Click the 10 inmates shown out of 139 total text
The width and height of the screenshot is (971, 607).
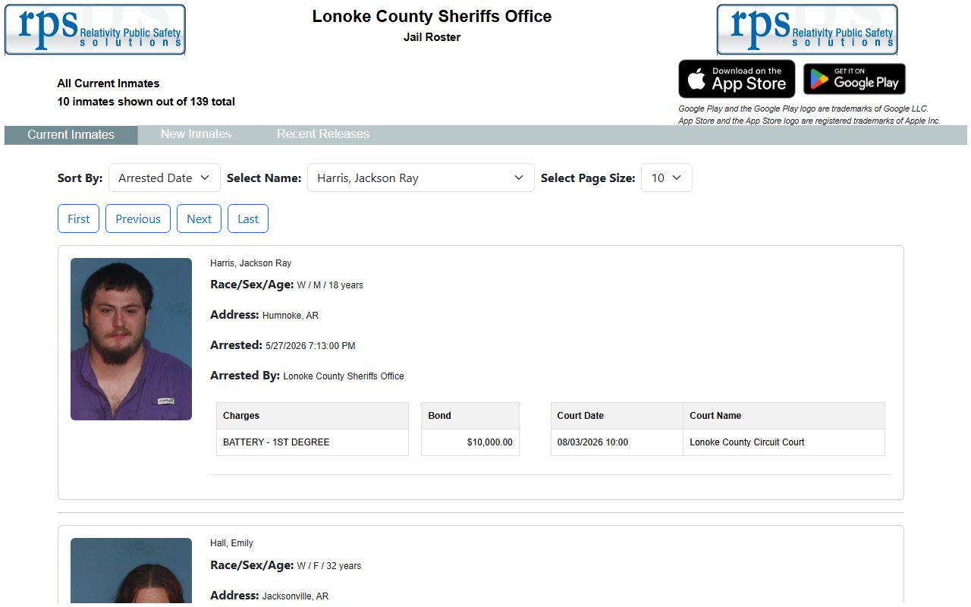tap(146, 102)
